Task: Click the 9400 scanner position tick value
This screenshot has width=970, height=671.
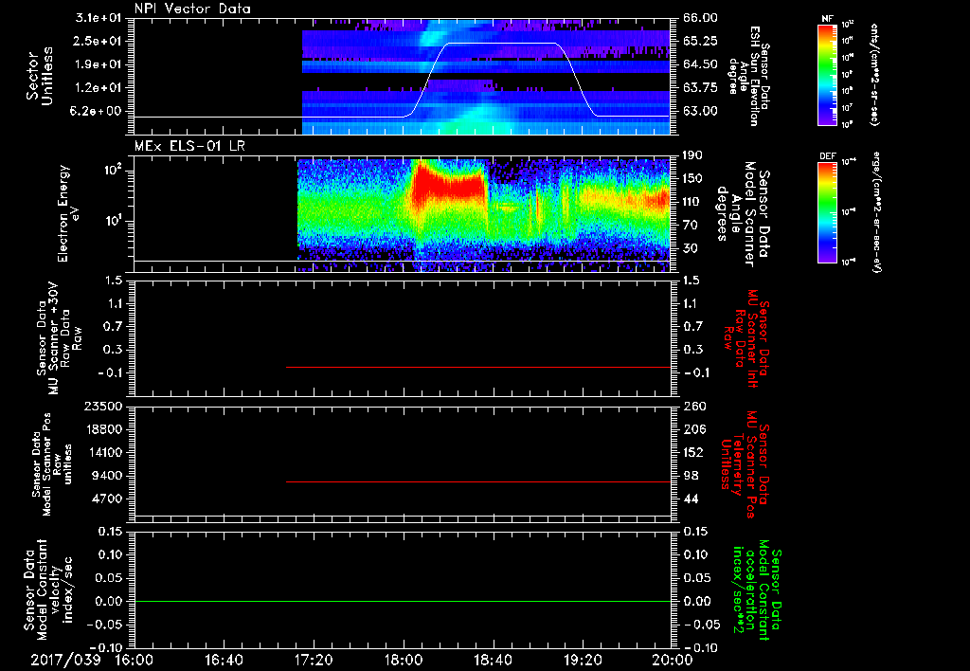Action: (107, 476)
